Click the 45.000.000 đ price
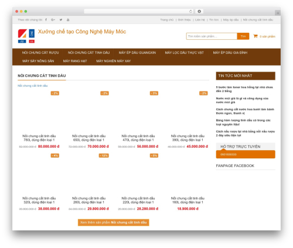Screen dimensions: 293x248 tap(197, 147)
